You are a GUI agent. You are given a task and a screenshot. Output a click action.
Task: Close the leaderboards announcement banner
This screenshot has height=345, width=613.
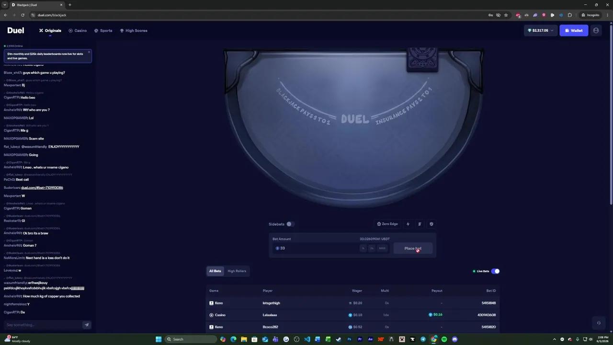pyautogui.click(x=89, y=52)
